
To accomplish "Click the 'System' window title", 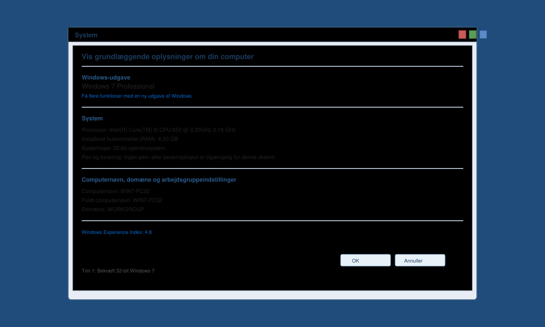I will (86, 35).
